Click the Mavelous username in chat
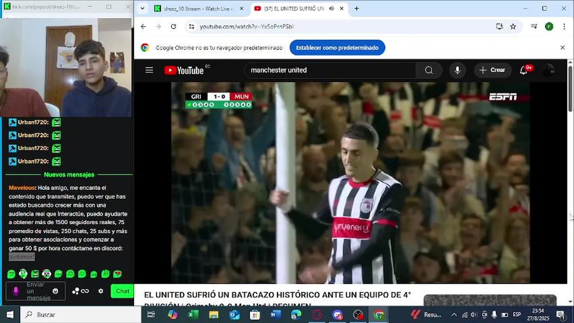Screen dimensions: 574x323 click(22, 188)
